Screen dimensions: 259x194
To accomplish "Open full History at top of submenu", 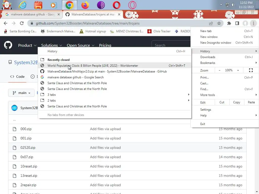I will click(x=115, y=51).
